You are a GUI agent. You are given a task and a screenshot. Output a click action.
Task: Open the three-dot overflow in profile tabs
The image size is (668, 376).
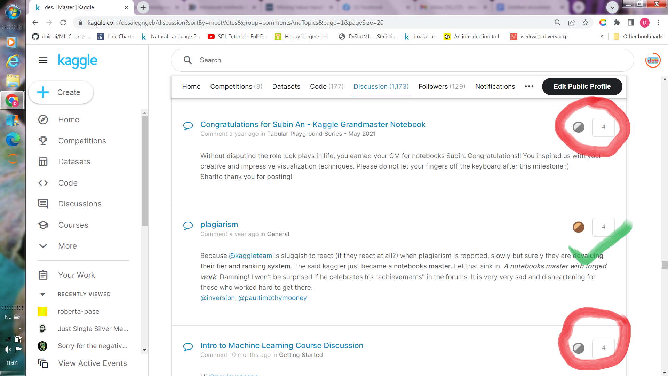[529, 87]
